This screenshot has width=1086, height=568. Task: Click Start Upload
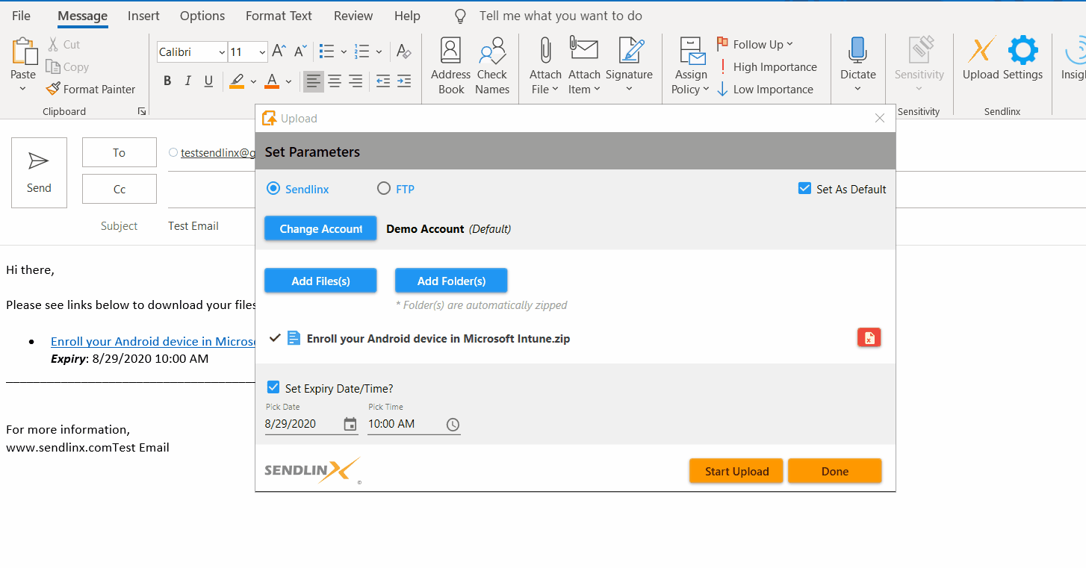coord(736,471)
